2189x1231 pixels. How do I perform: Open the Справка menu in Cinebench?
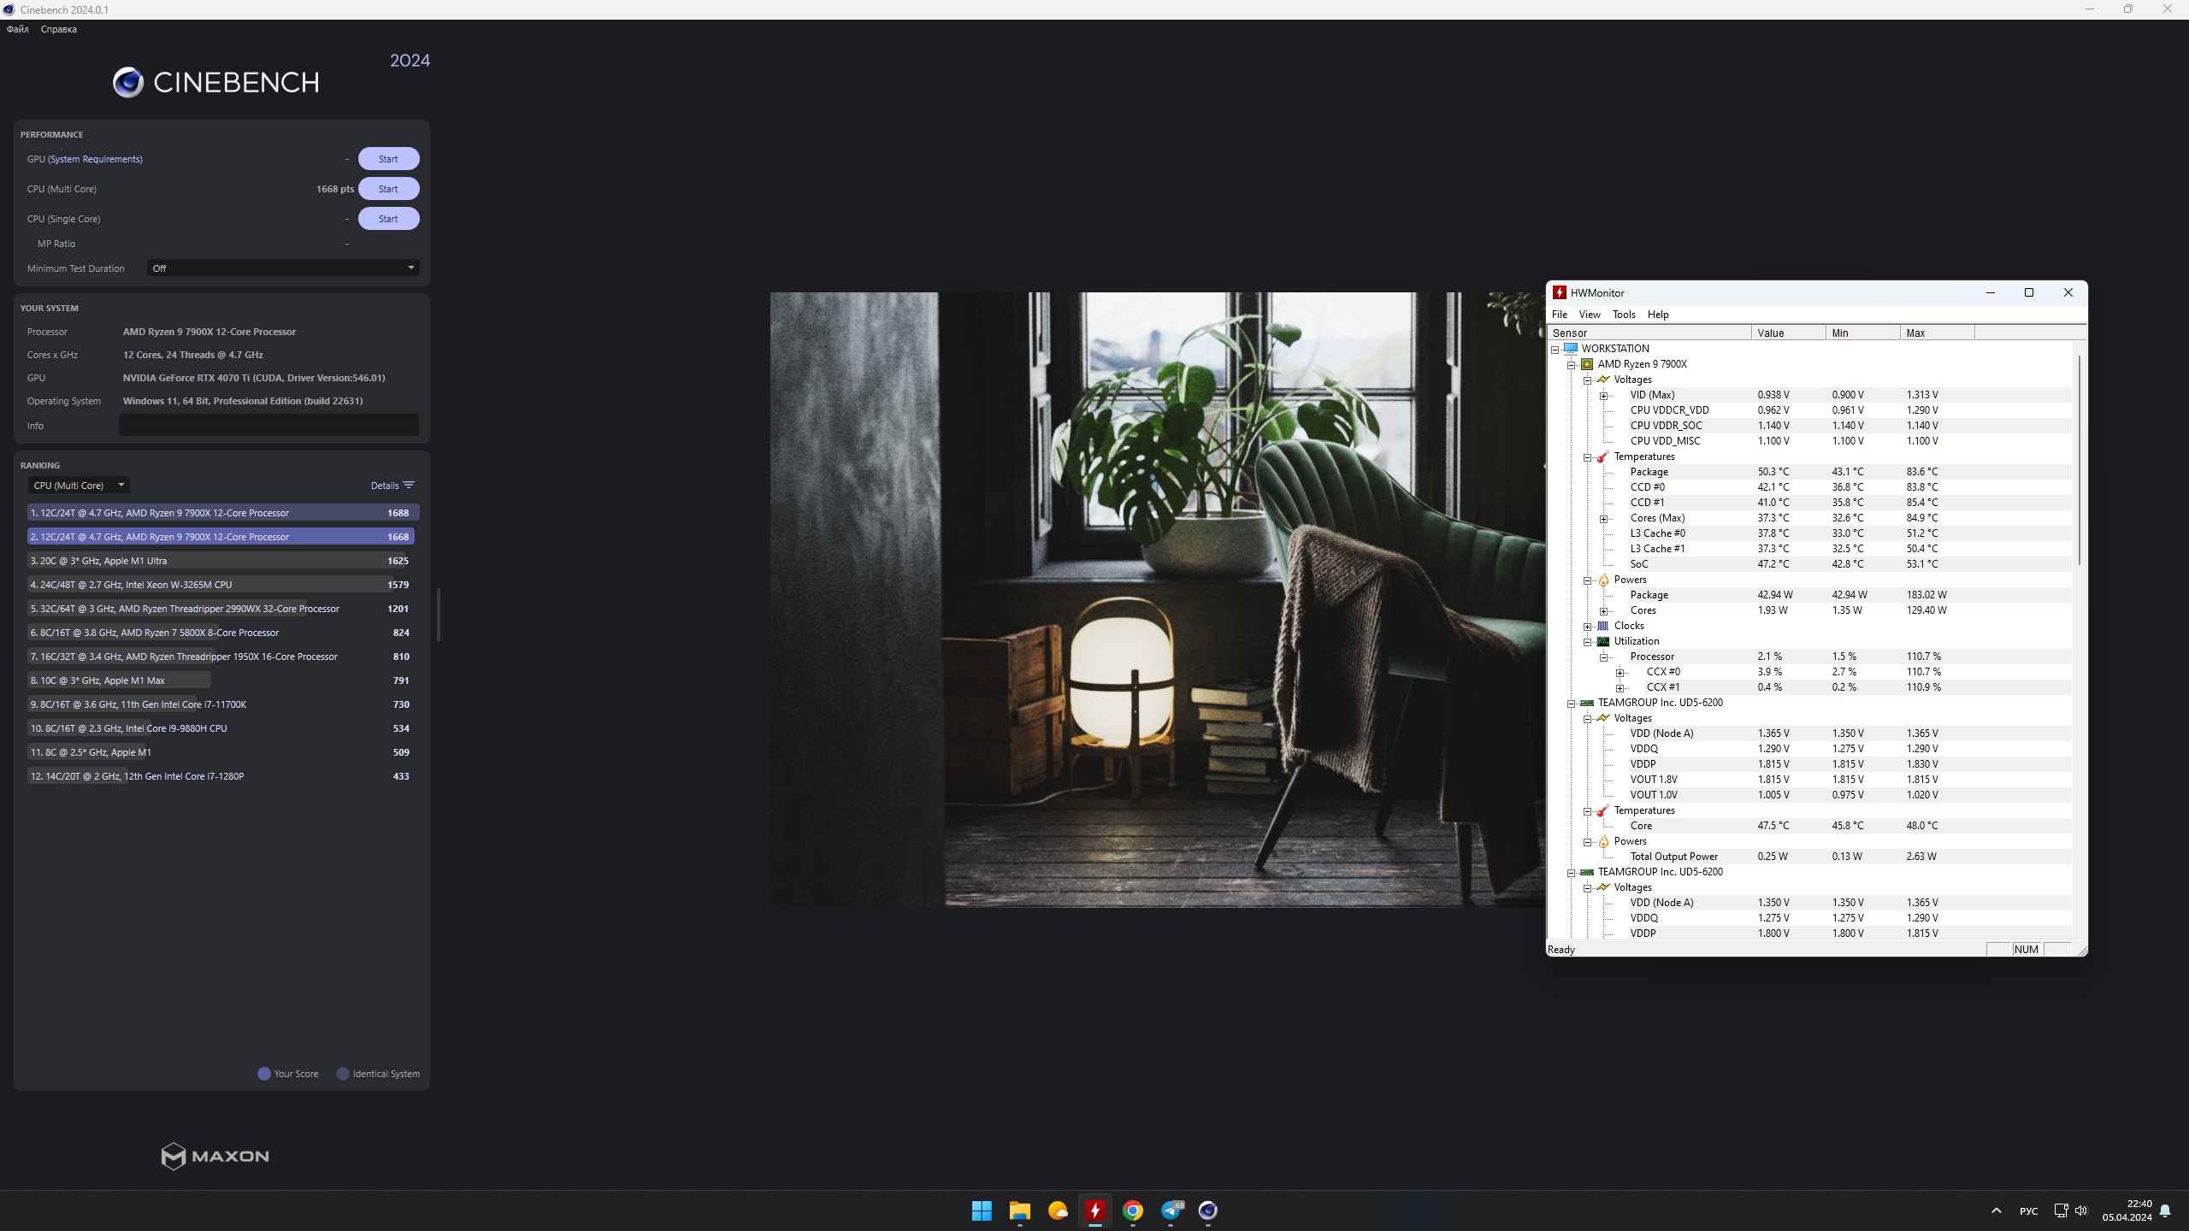pos(58,29)
